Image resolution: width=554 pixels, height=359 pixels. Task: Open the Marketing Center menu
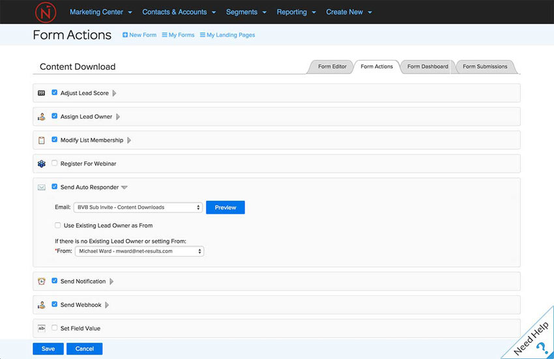[x=100, y=12]
